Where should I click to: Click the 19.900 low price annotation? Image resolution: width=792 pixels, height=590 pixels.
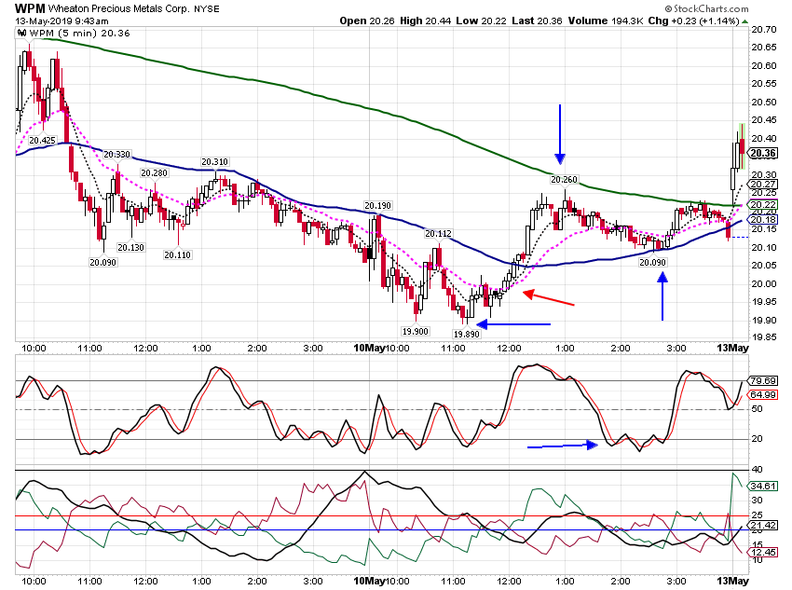pos(416,332)
